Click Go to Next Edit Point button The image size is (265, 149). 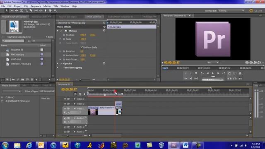[223, 73]
